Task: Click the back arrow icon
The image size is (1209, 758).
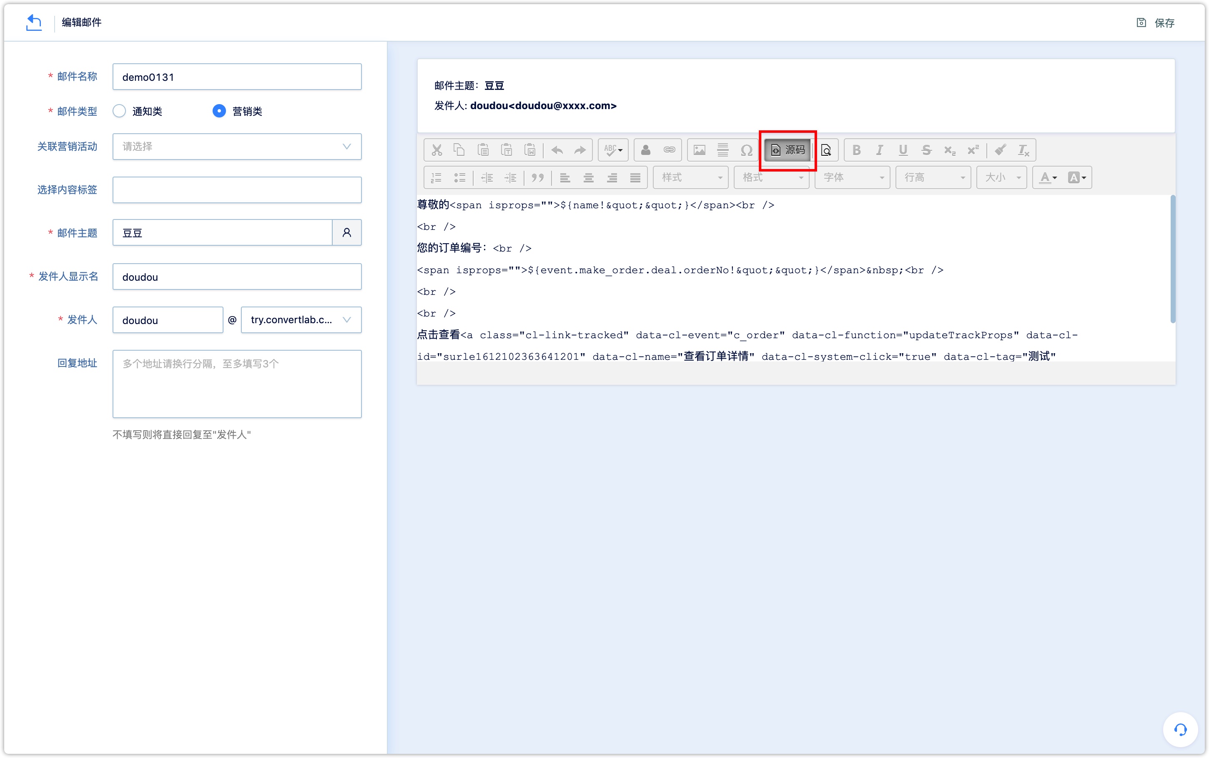Action: [x=34, y=22]
